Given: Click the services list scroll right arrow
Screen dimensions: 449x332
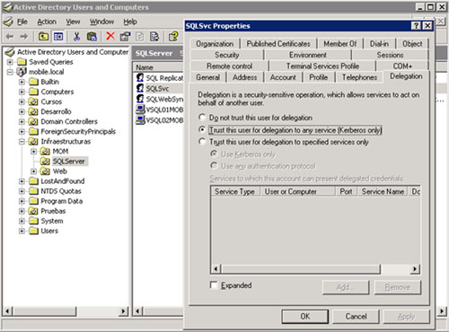Looking at the screenshot, I should 415,269.
